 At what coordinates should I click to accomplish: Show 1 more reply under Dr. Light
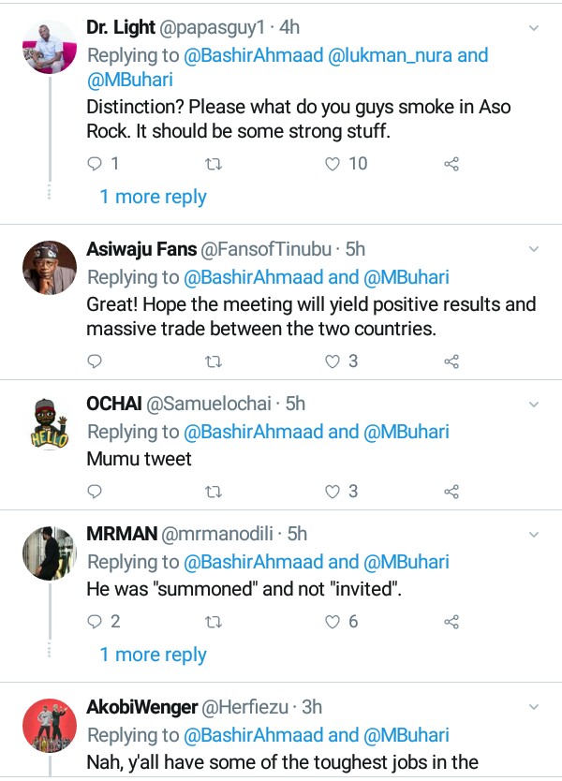(153, 197)
